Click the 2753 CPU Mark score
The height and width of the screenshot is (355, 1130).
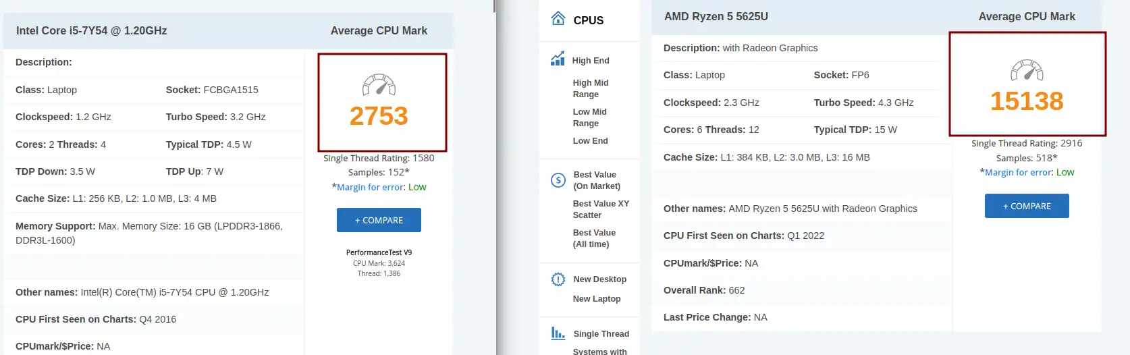[x=379, y=116]
